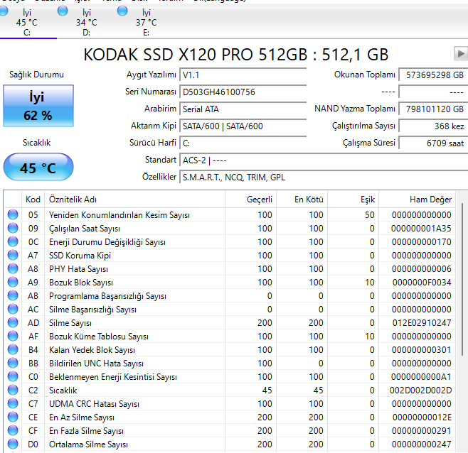Click status orb for attribute 09

(13, 228)
